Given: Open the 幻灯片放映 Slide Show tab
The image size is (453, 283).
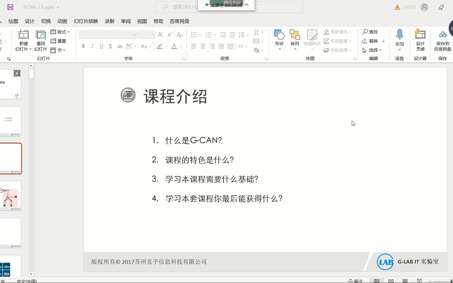Looking at the screenshot, I should (86, 21).
